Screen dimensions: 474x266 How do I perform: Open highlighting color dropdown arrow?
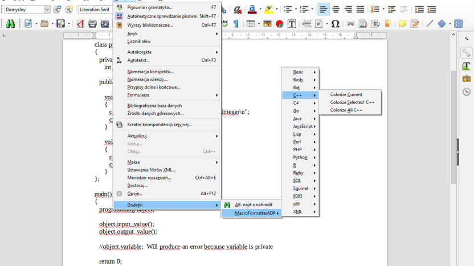pyautogui.click(x=277, y=10)
